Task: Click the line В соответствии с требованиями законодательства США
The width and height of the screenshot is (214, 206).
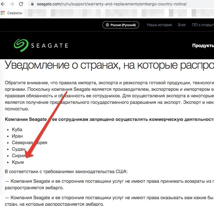Action: point(66,171)
